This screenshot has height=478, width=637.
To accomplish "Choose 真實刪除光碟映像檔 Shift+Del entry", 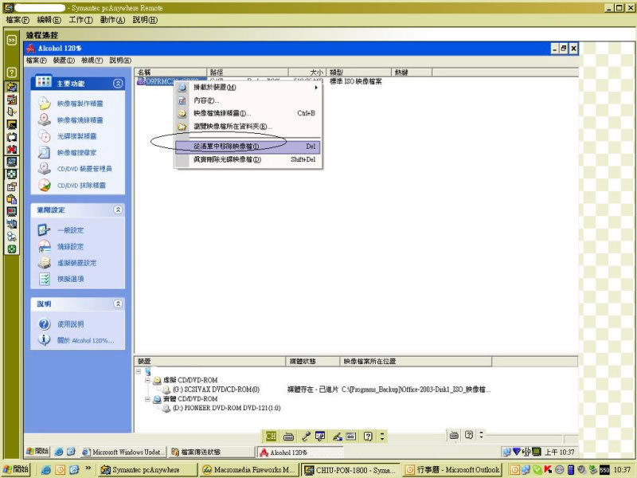I will coord(248,159).
